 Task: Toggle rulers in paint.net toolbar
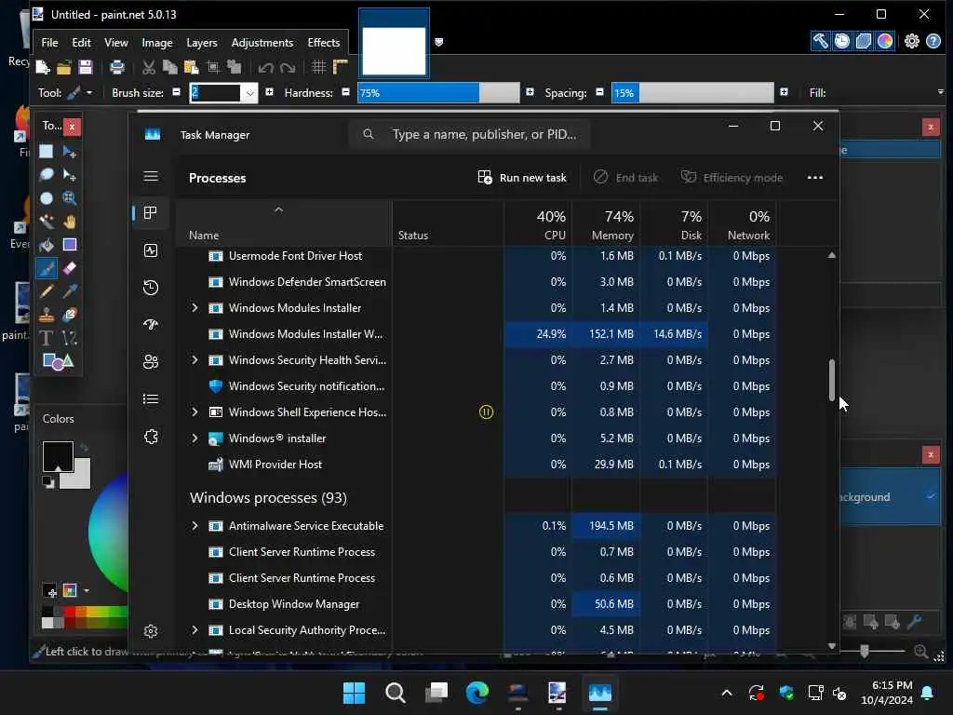tap(341, 67)
